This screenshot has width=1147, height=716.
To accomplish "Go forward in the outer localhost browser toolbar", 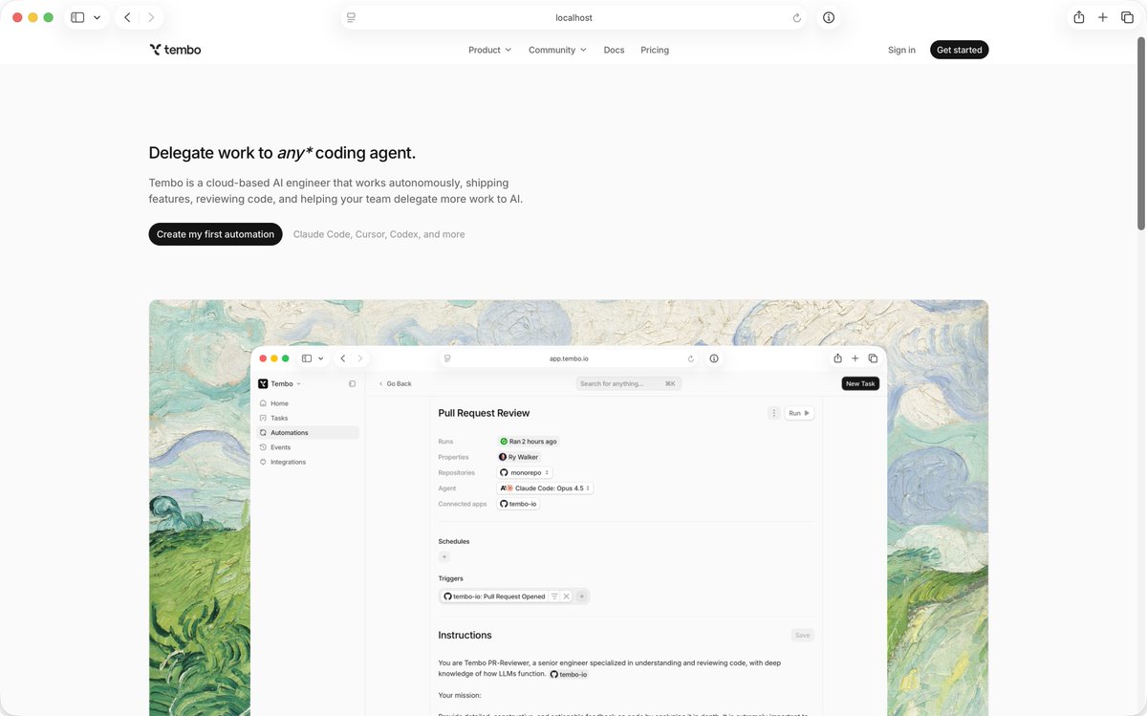I will (x=150, y=17).
